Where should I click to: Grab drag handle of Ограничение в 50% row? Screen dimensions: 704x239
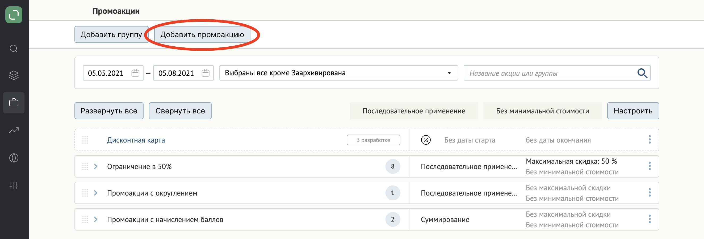(85, 166)
